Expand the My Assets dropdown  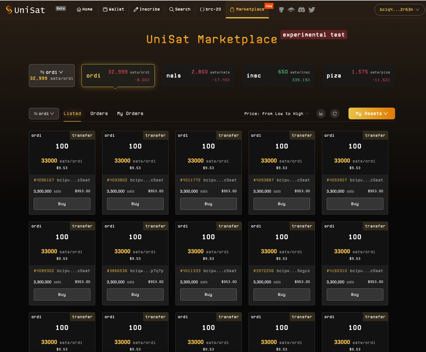click(x=371, y=114)
